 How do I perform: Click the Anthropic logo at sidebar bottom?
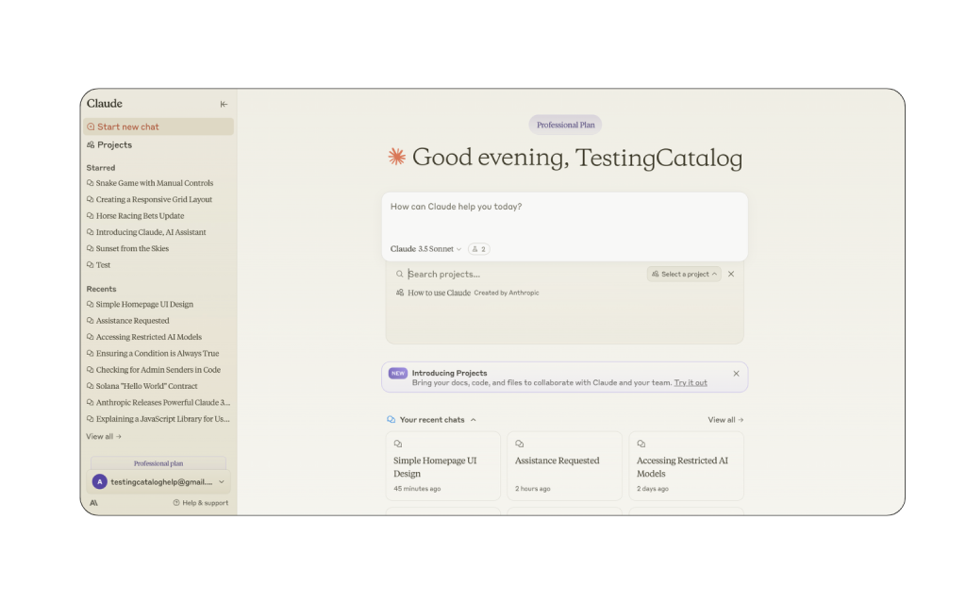click(x=94, y=503)
